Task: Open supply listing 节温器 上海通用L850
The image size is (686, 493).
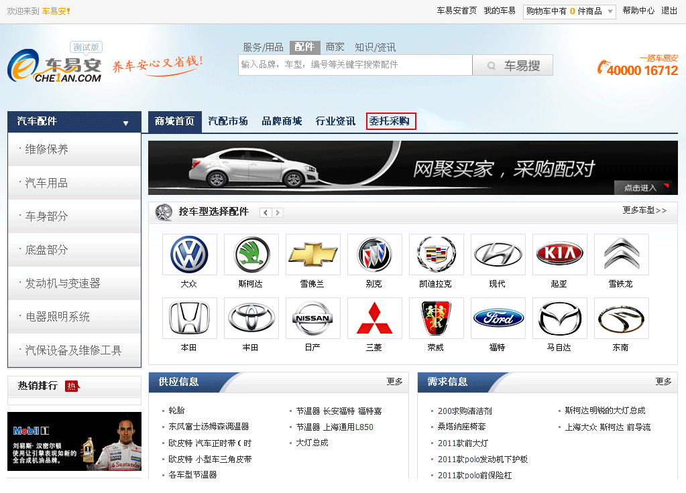Action: point(335,427)
